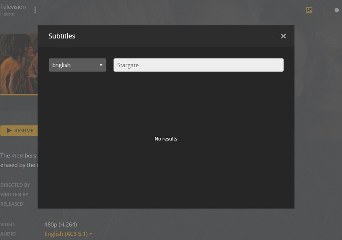Click the VIDEO label

7,224
